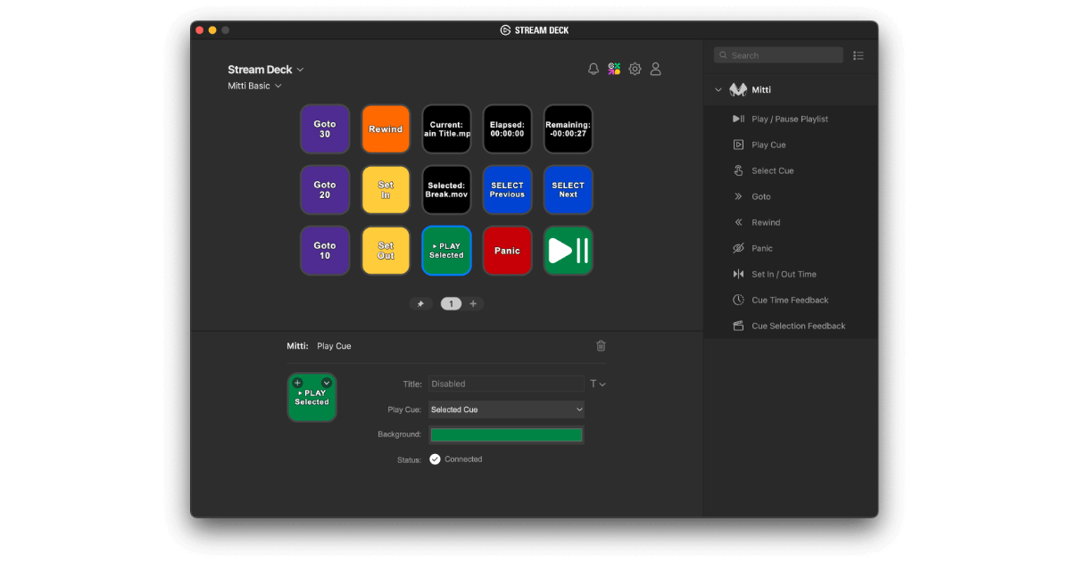Select the SELECT Previous key

pyautogui.click(x=507, y=190)
